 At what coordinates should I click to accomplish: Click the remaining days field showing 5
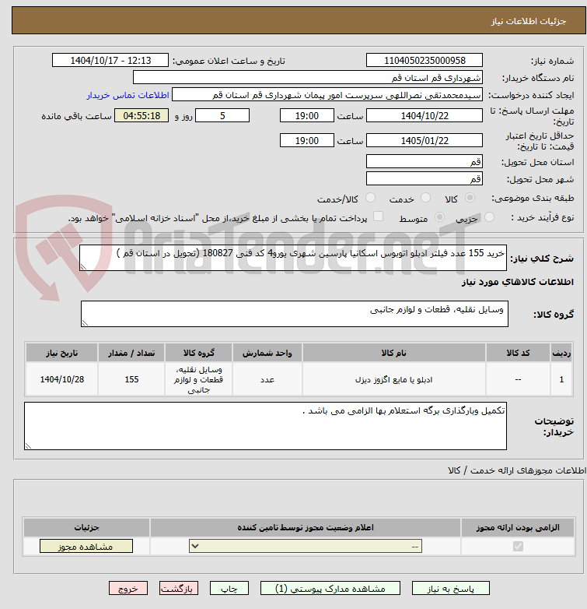coord(222,116)
